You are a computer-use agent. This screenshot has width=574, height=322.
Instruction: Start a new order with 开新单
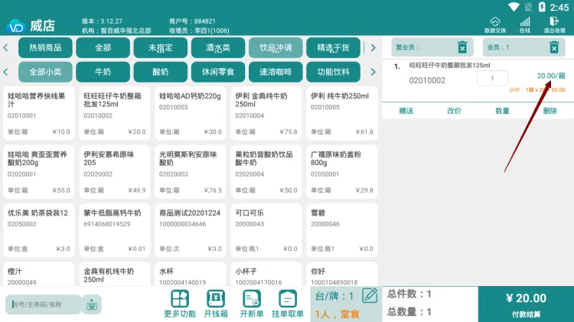252,303
